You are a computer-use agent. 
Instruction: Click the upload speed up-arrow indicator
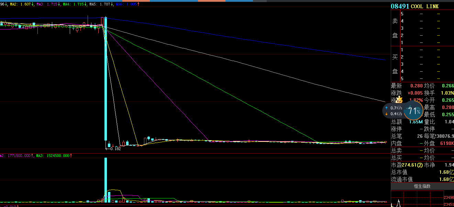[x=387, y=108]
